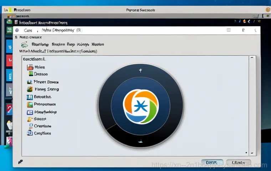
Task: Click the yellow-green icon in the outer title bar
Action: (x=10, y=10)
